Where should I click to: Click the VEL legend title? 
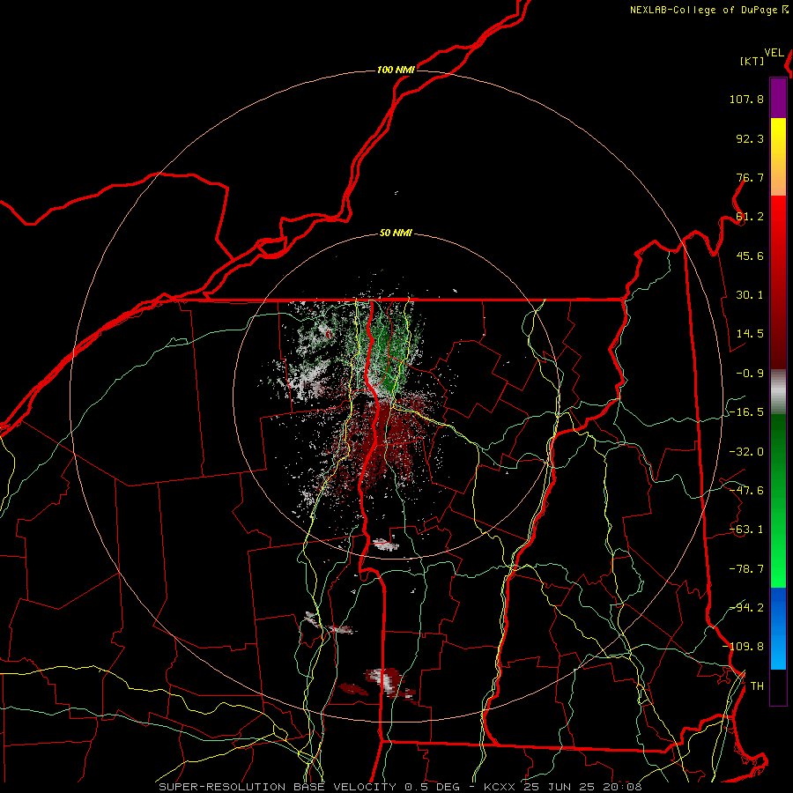click(774, 53)
